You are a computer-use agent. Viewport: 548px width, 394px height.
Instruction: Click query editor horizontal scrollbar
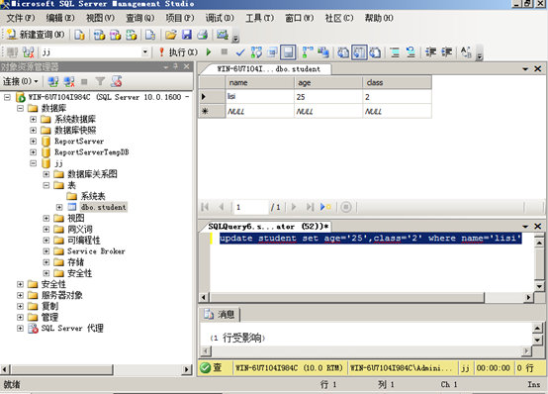pos(346,297)
